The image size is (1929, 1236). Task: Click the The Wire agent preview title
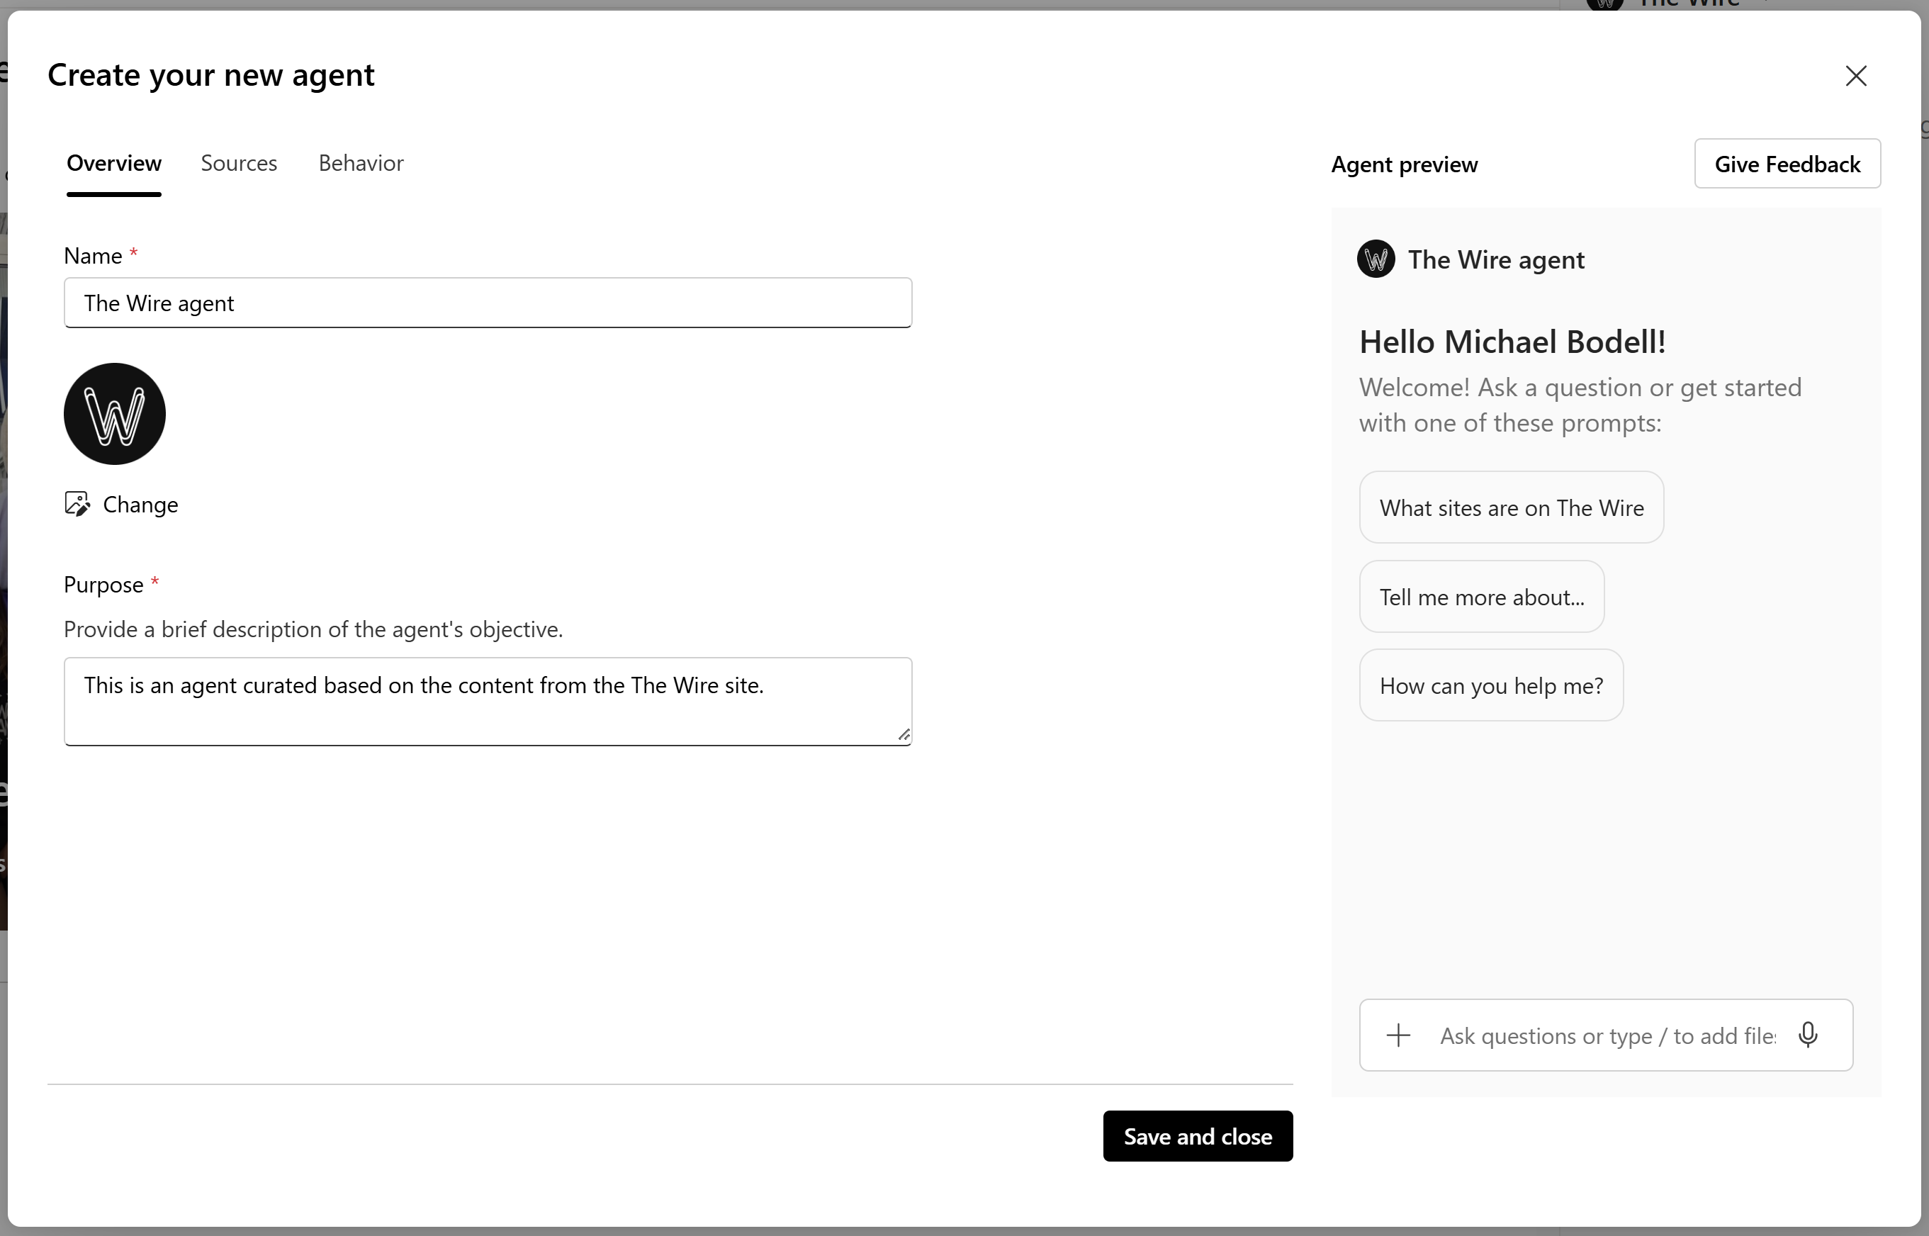pyautogui.click(x=1496, y=260)
